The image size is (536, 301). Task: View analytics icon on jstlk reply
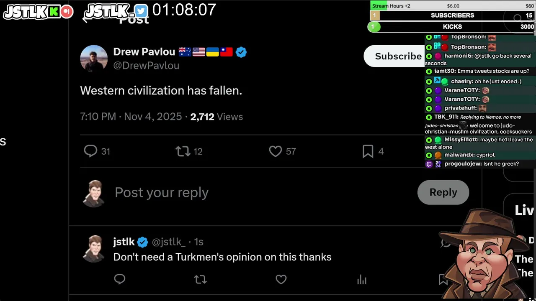[362, 280]
